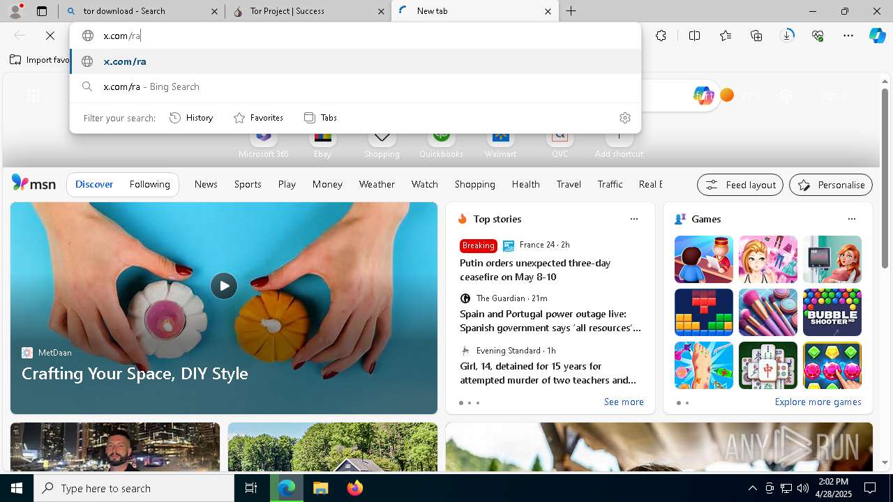Open Extensions icon in toolbar
The height and width of the screenshot is (502, 893).
click(x=661, y=36)
